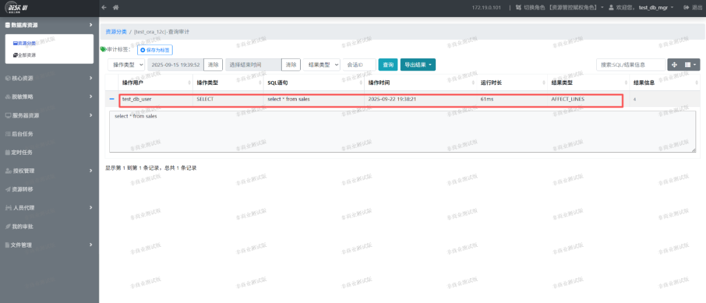Click the 退出 logout icon
The image size is (706, 303).
(x=686, y=8)
